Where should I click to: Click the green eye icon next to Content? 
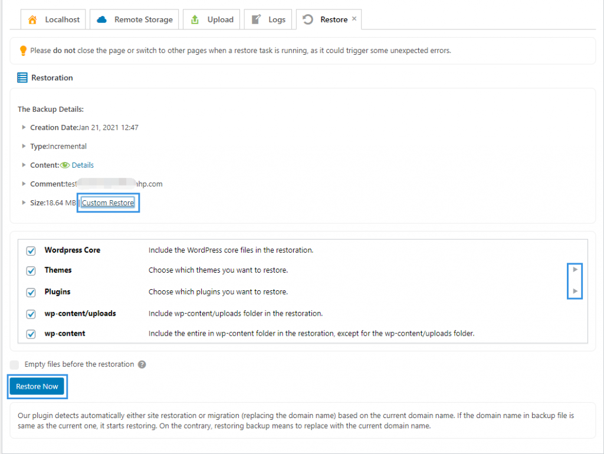coord(65,165)
